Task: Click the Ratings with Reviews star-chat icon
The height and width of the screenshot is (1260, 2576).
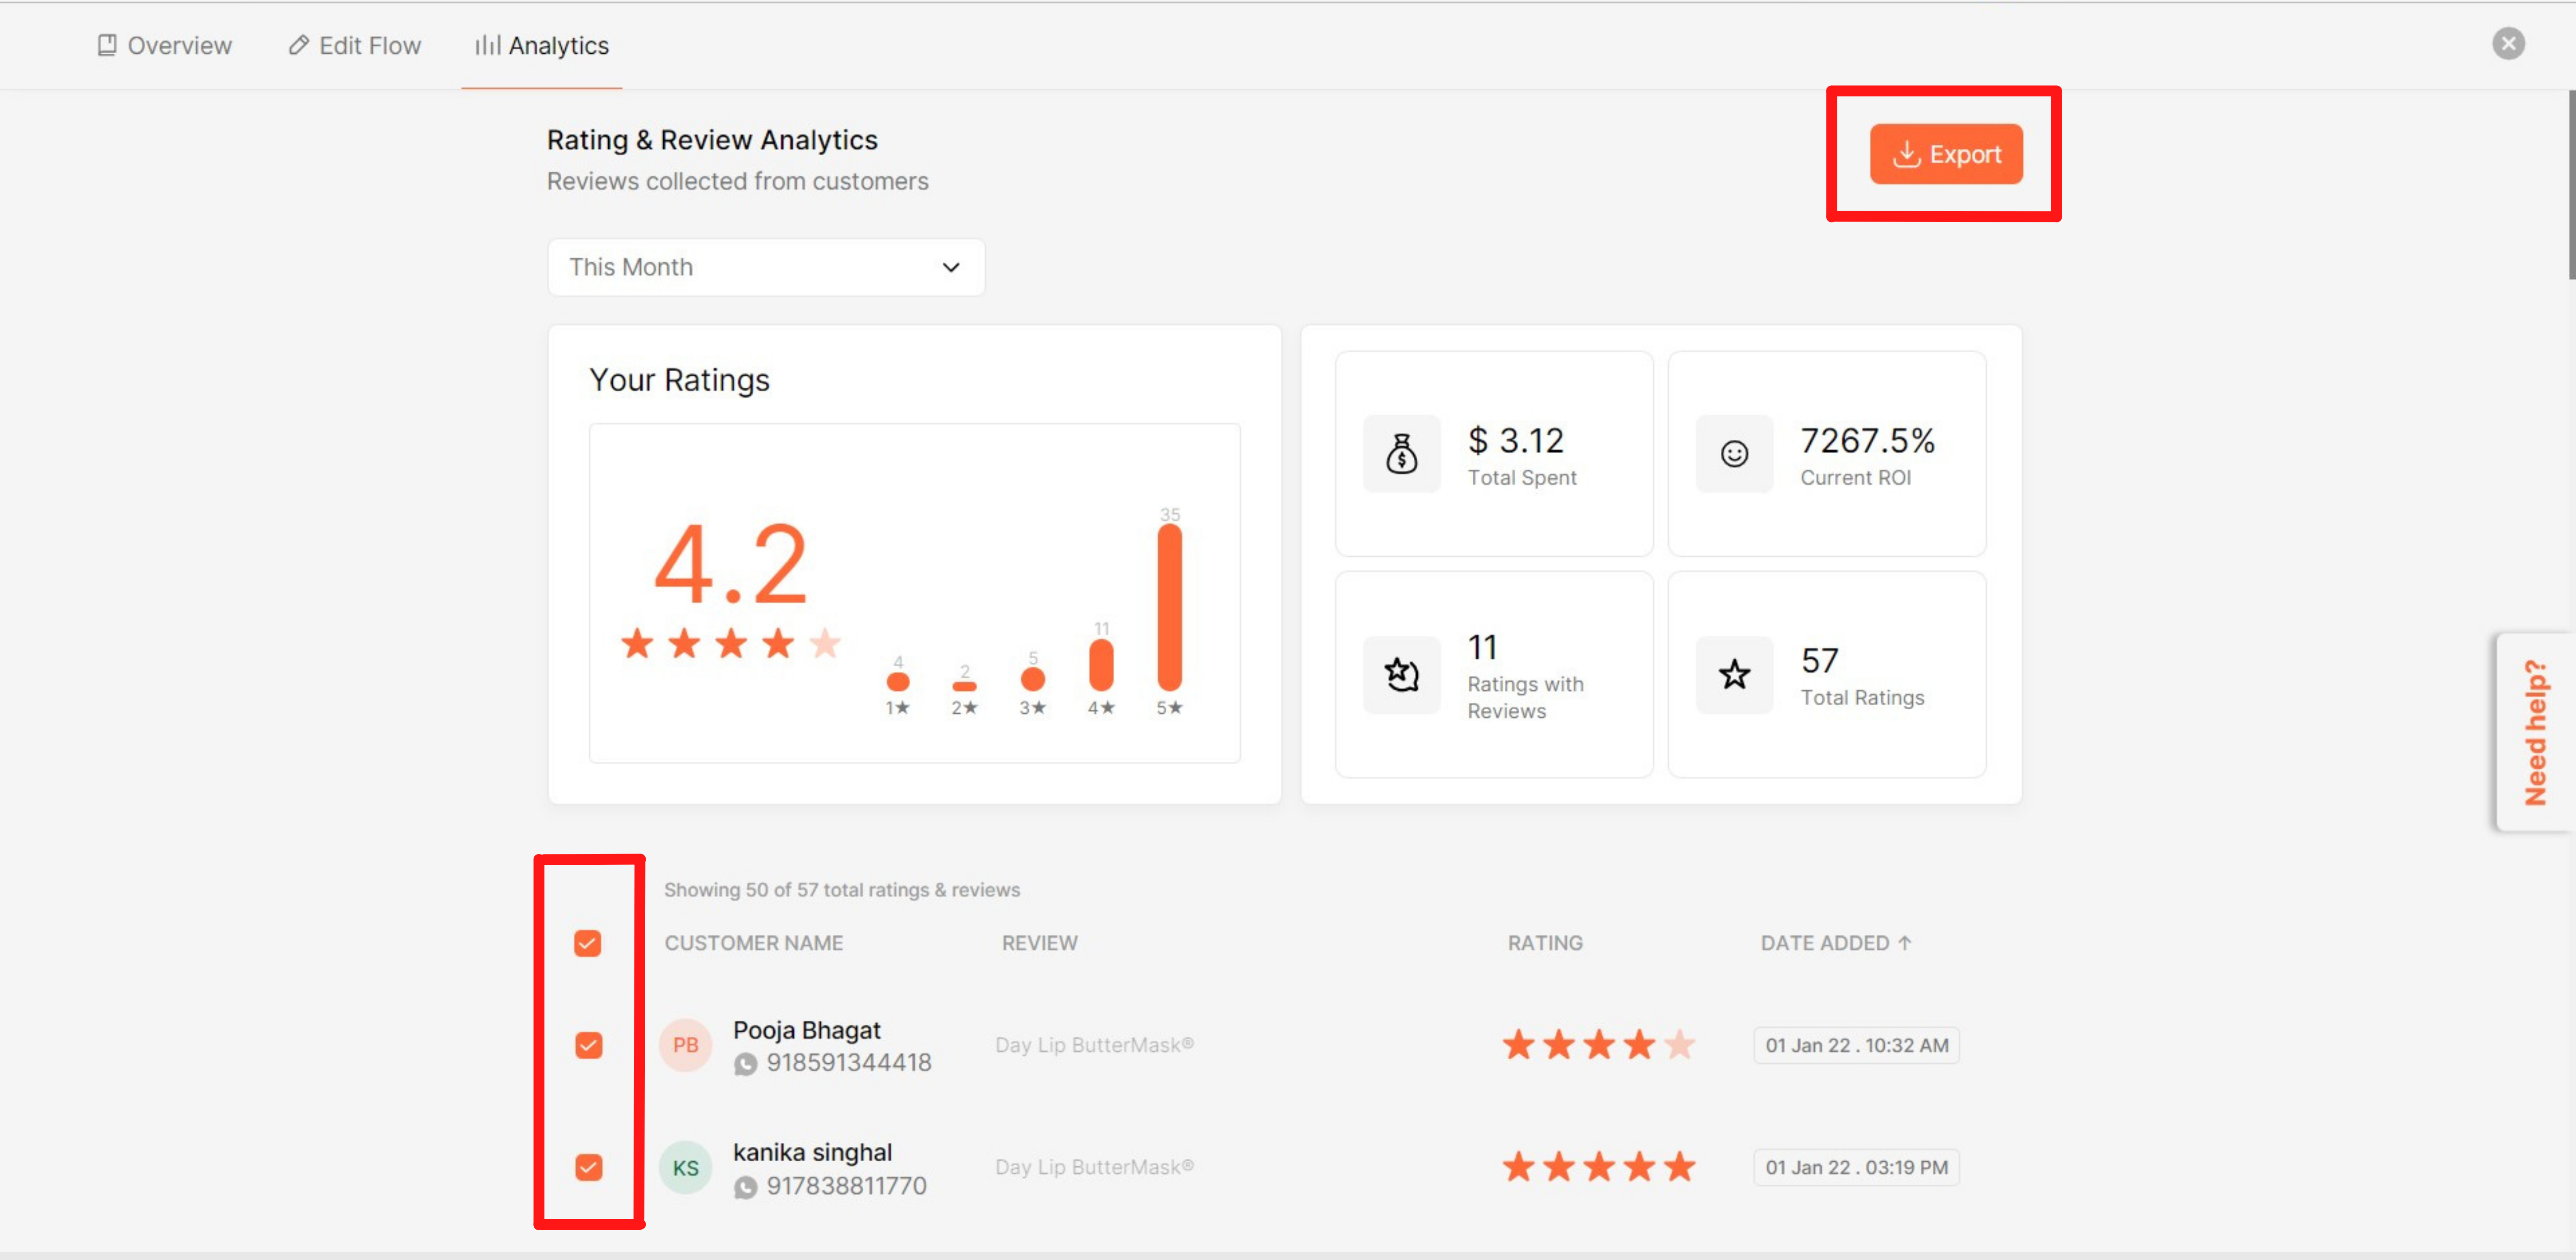Action: 1401,675
